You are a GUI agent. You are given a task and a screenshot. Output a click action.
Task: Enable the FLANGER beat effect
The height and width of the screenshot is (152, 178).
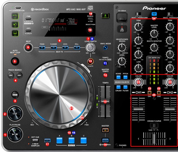[54, 47]
